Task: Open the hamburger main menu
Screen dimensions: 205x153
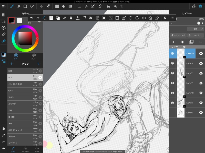Action: click(3, 6)
